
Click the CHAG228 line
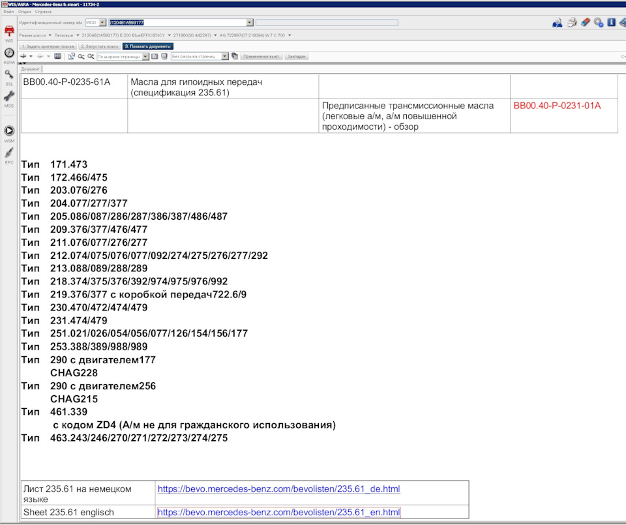[x=74, y=373]
